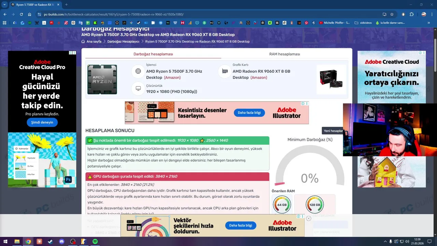Open Spotify from the taskbar
The image size is (437, 246).
click(95, 242)
